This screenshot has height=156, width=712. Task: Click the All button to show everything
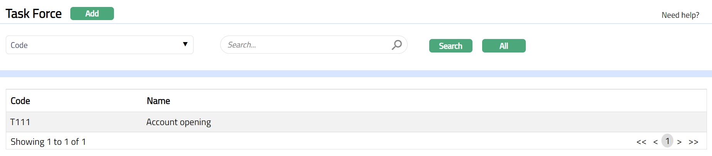click(x=503, y=46)
